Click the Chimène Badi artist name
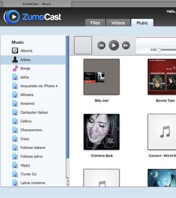 (x=102, y=156)
